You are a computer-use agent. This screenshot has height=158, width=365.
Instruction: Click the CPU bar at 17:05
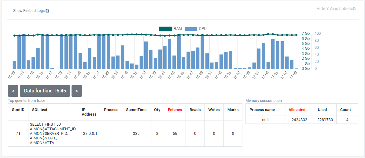(x=278, y=55)
